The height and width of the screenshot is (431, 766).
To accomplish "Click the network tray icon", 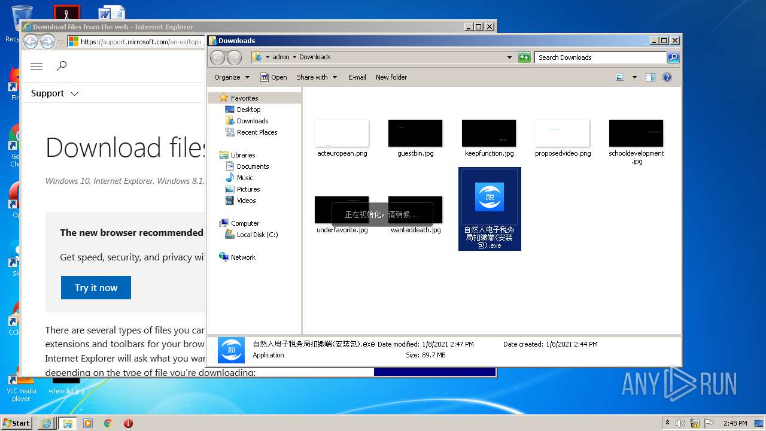I will coord(695,423).
